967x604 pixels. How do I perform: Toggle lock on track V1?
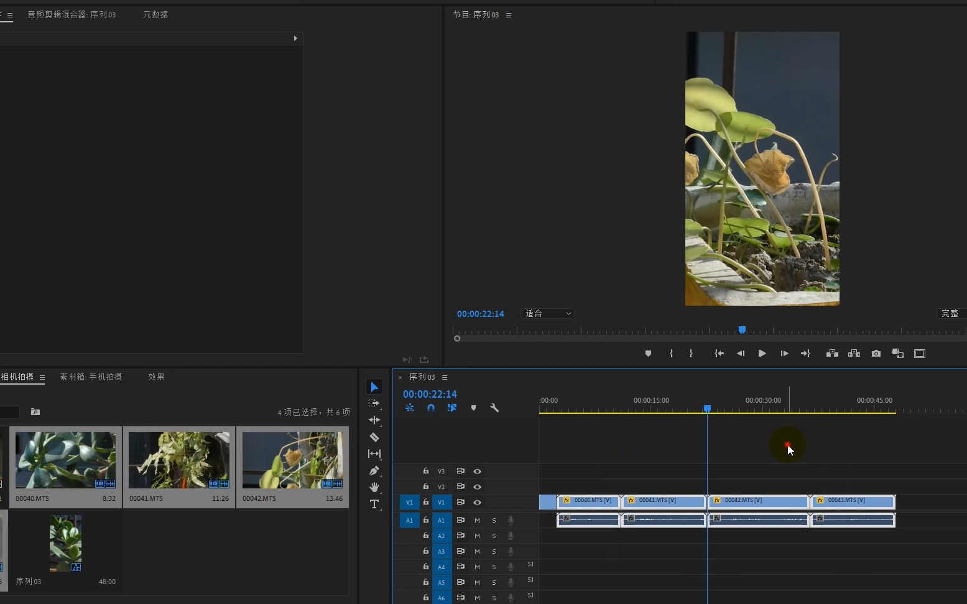pos(426,502)
